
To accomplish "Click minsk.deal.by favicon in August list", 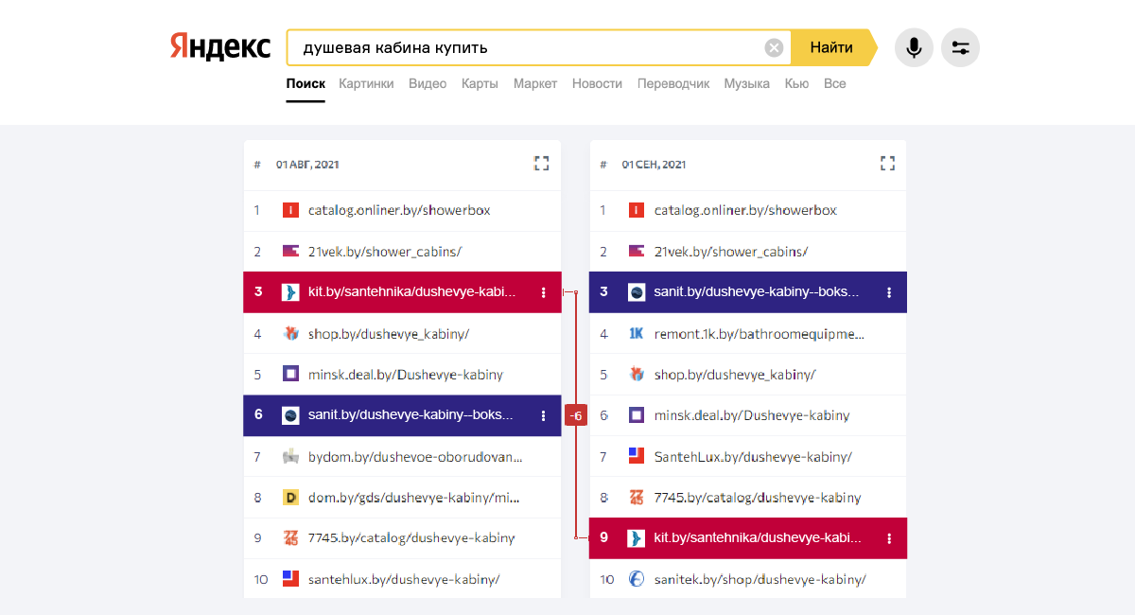I will 290,374.
